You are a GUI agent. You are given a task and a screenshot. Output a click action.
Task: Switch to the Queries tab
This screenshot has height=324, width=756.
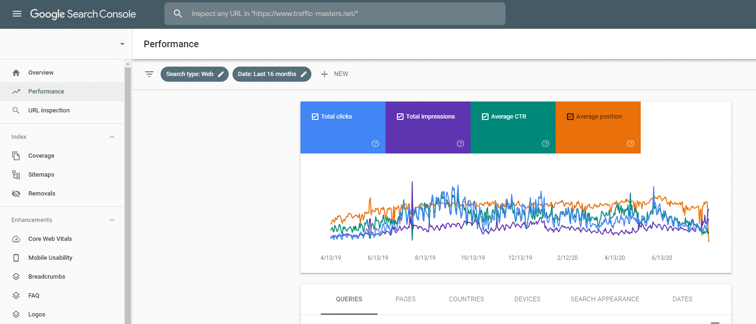pos(349,299)
